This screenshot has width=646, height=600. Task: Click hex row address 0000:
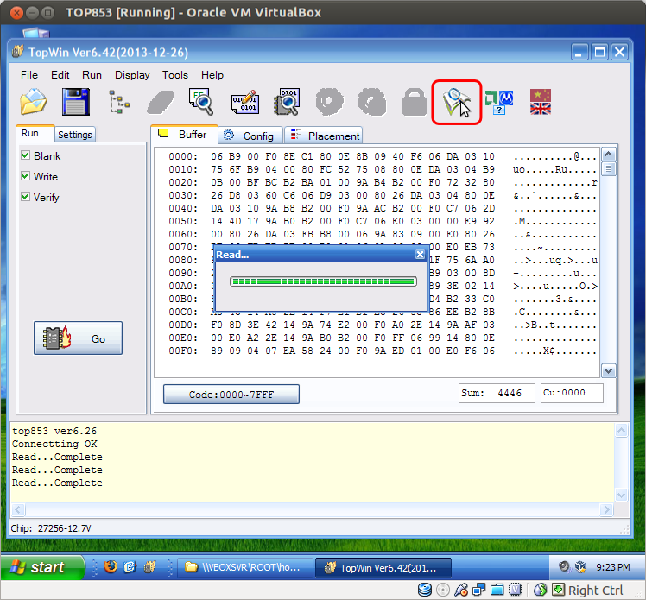pos(183,156)
